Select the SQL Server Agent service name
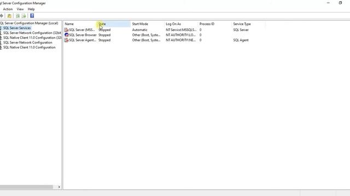The image size is (350, 196). (83, 40)
